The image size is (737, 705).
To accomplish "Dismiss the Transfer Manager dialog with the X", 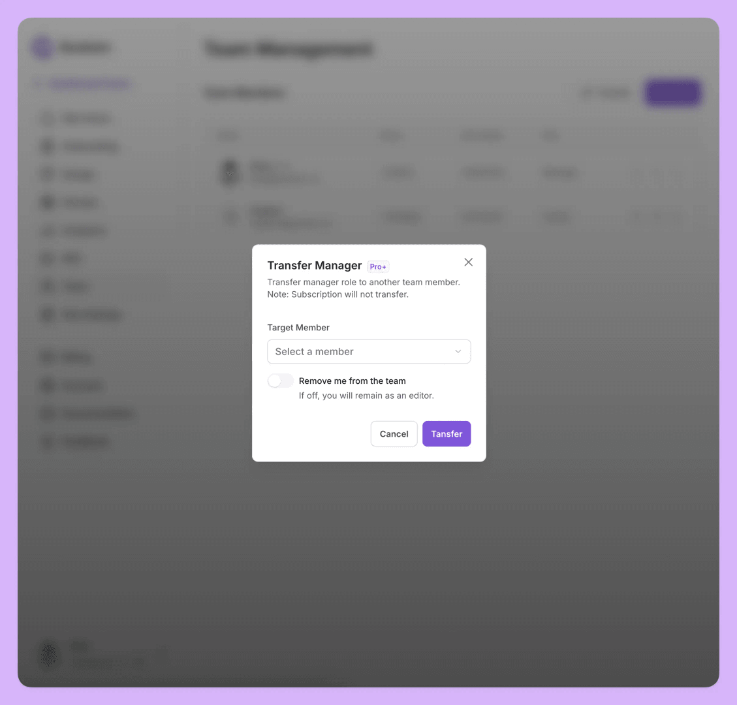I will pyautogui.click(x=468, y=262).
